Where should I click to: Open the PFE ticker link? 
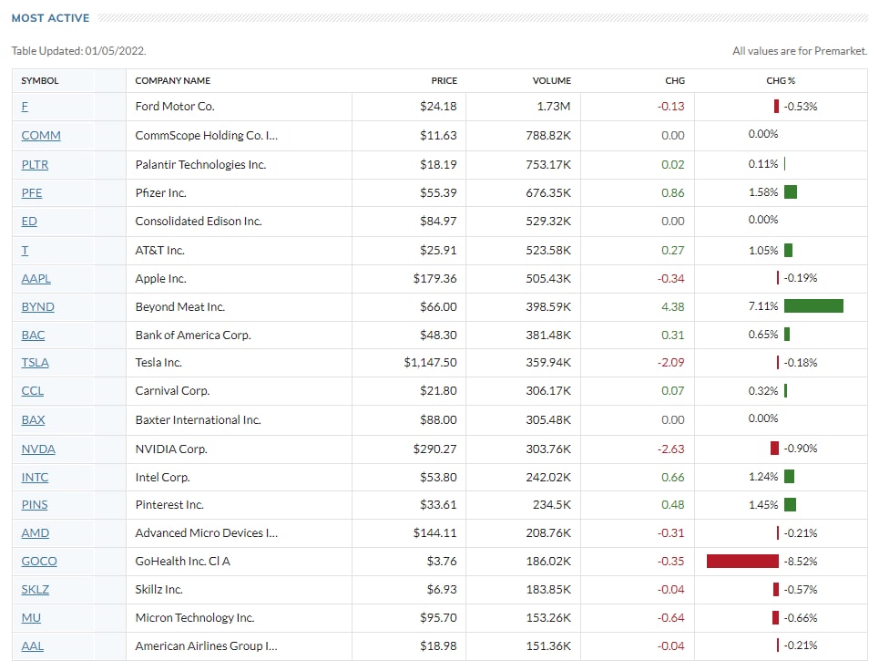[32, 193]
